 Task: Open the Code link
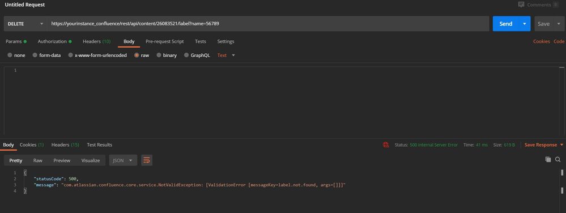click(559, 41)
